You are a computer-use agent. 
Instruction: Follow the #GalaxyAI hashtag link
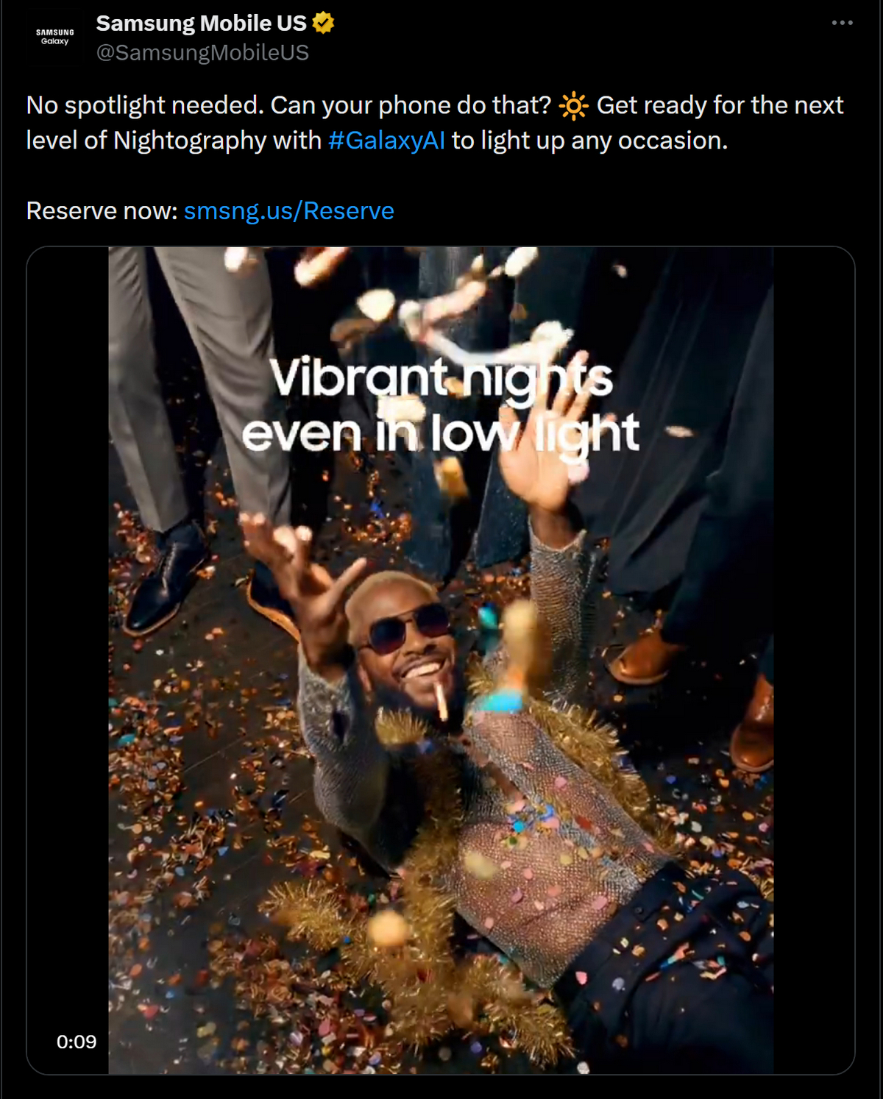(386, 141)
